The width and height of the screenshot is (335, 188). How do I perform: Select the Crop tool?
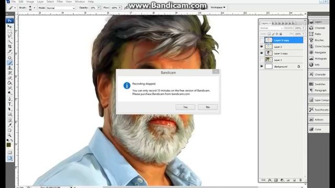(9, 46)
